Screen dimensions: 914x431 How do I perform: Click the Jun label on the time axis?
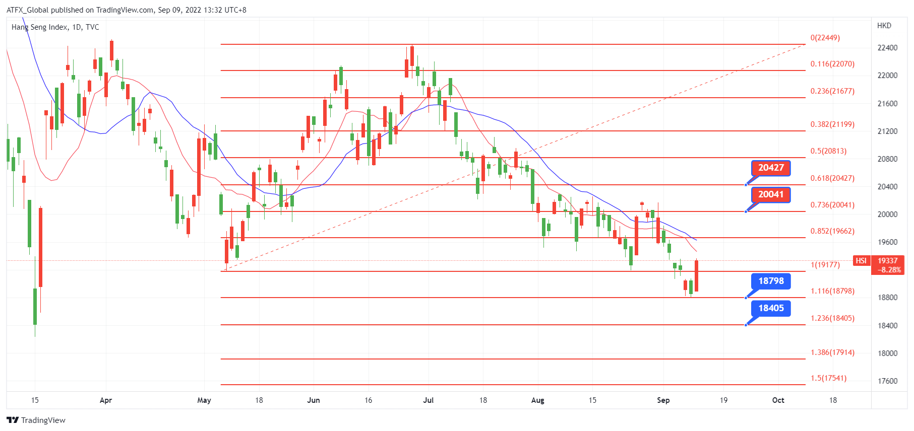pos(314,400)
